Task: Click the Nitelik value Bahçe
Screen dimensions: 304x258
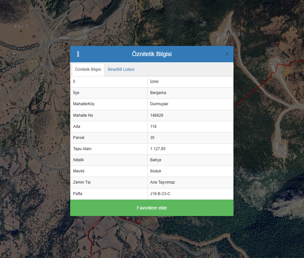Action: pos(156,160)
